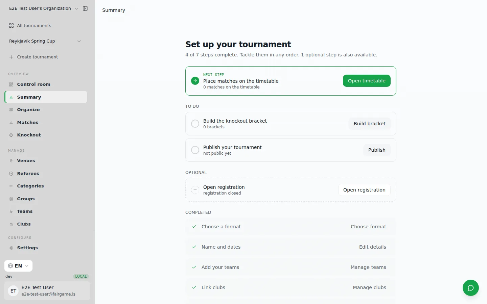The image size is (487, 304).
Task: Click the Summary breadcrumb title
Action: (x=114, y=10)
